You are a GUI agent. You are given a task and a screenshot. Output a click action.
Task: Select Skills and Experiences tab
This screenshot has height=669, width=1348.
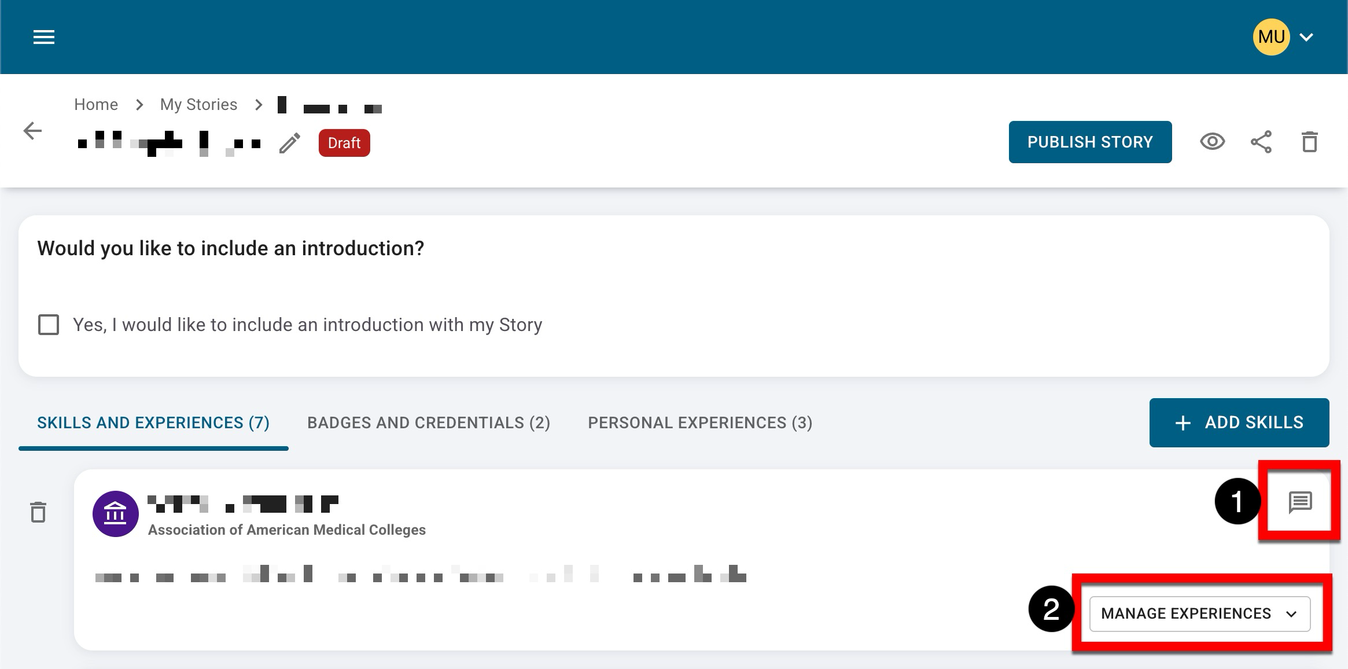coord(153,423)
